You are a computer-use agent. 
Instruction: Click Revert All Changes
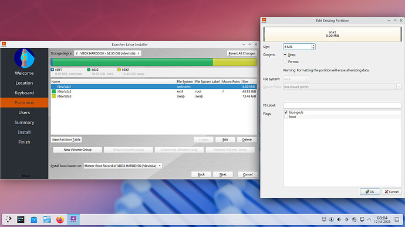coord(242,53)
